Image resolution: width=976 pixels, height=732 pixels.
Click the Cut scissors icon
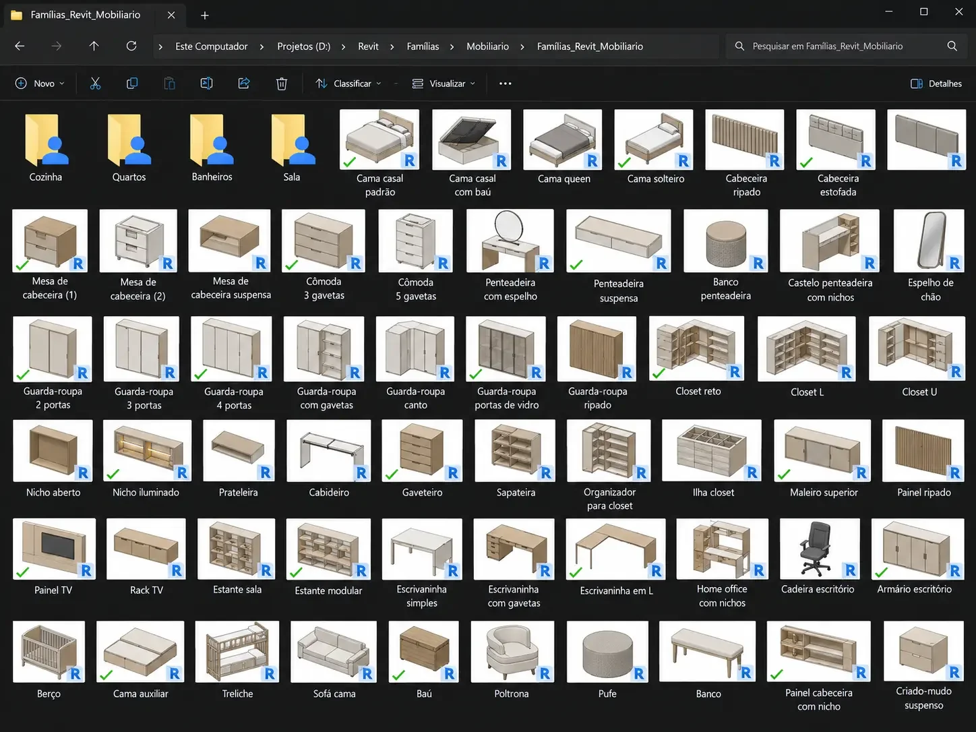(x=95, y=84)
